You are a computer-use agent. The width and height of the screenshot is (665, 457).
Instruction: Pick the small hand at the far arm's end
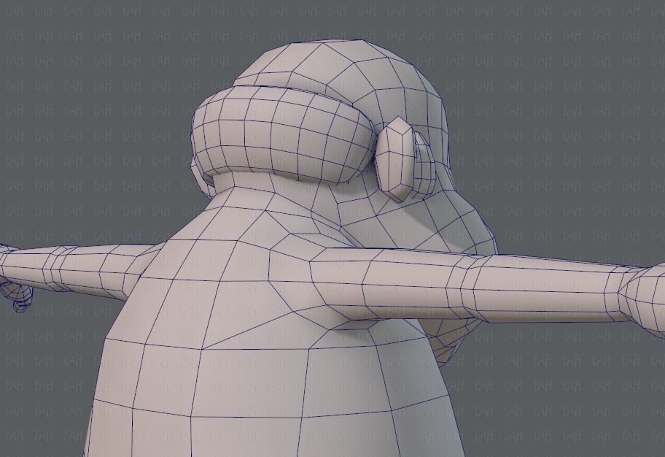tap(17, 294)
